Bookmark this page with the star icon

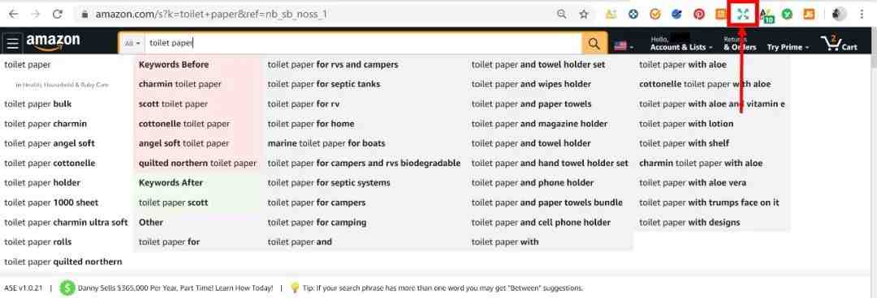[584, 15]
